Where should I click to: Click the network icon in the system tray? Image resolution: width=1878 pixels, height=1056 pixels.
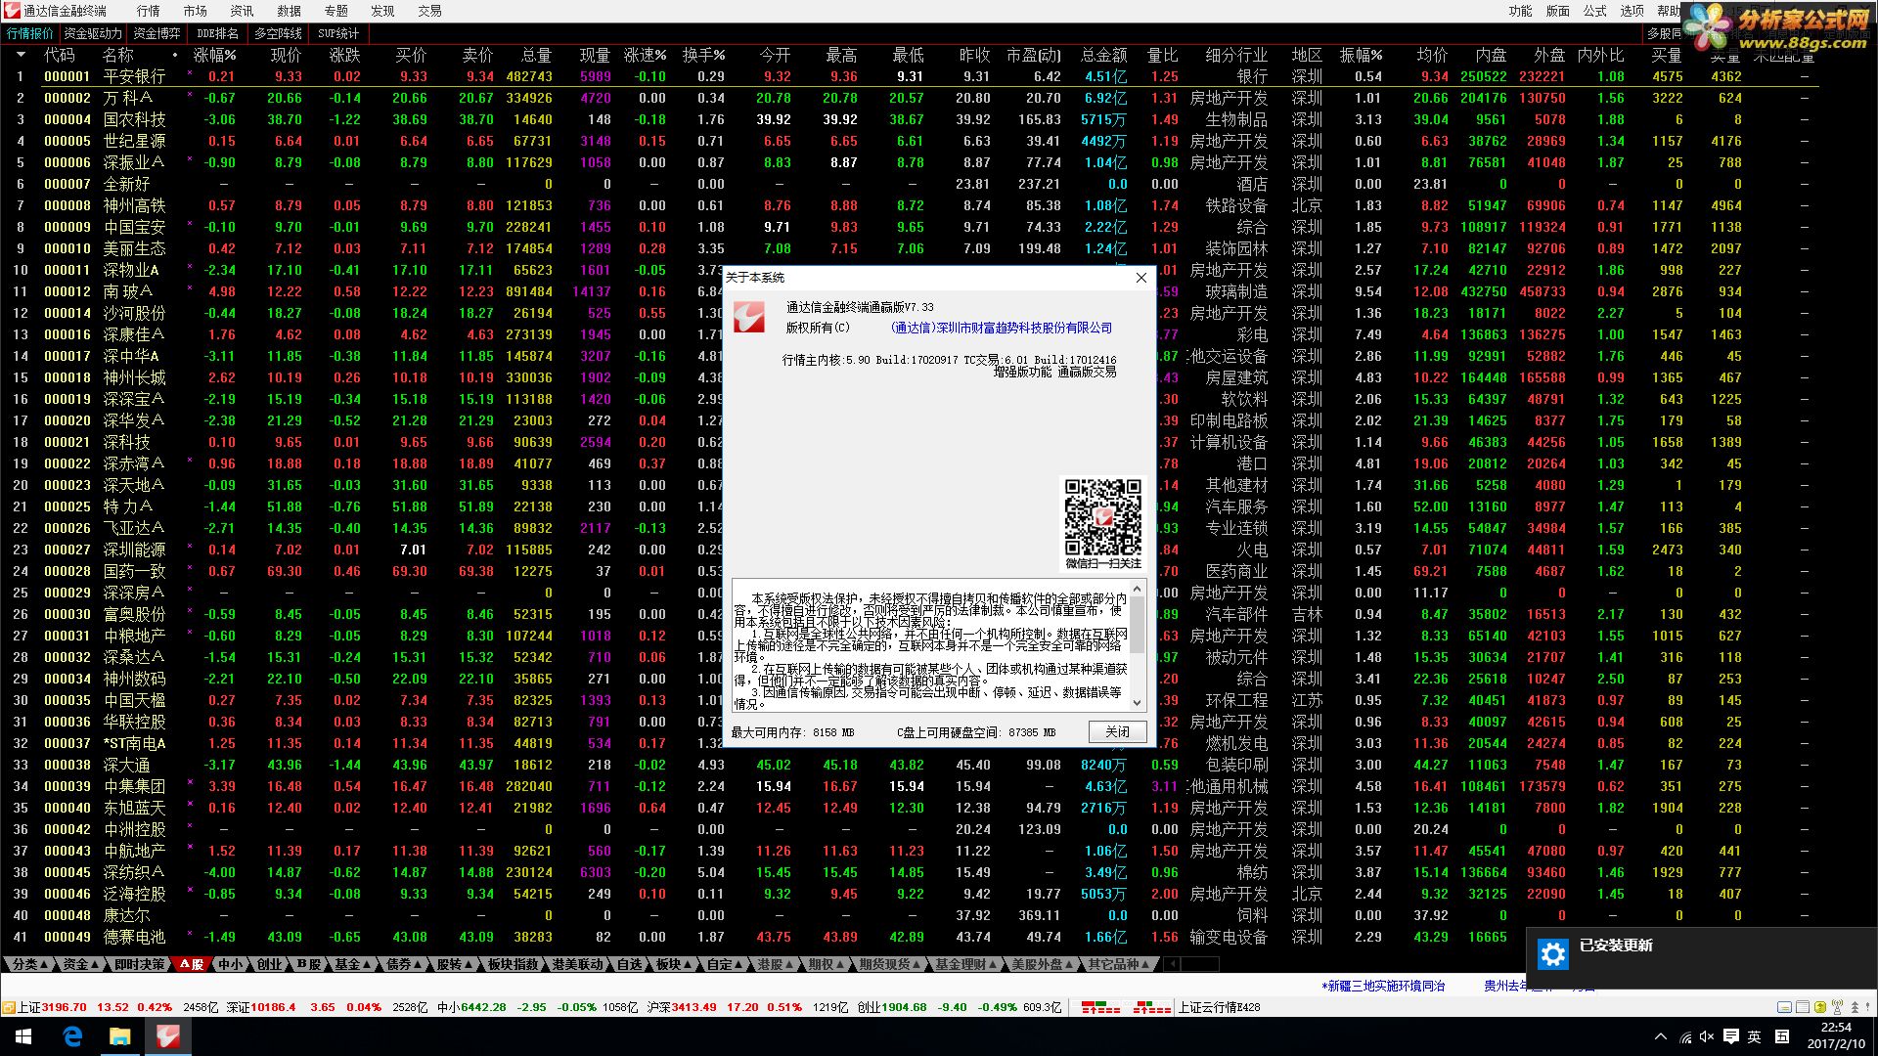(1685, 1036)
